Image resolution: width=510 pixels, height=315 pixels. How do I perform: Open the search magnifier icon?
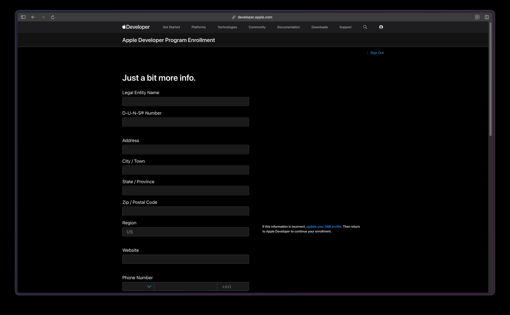[x=365, y=27]
